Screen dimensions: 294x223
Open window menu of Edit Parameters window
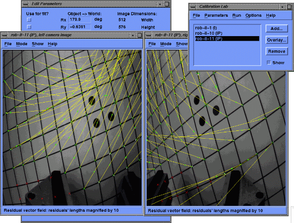[x=25, y=4]
